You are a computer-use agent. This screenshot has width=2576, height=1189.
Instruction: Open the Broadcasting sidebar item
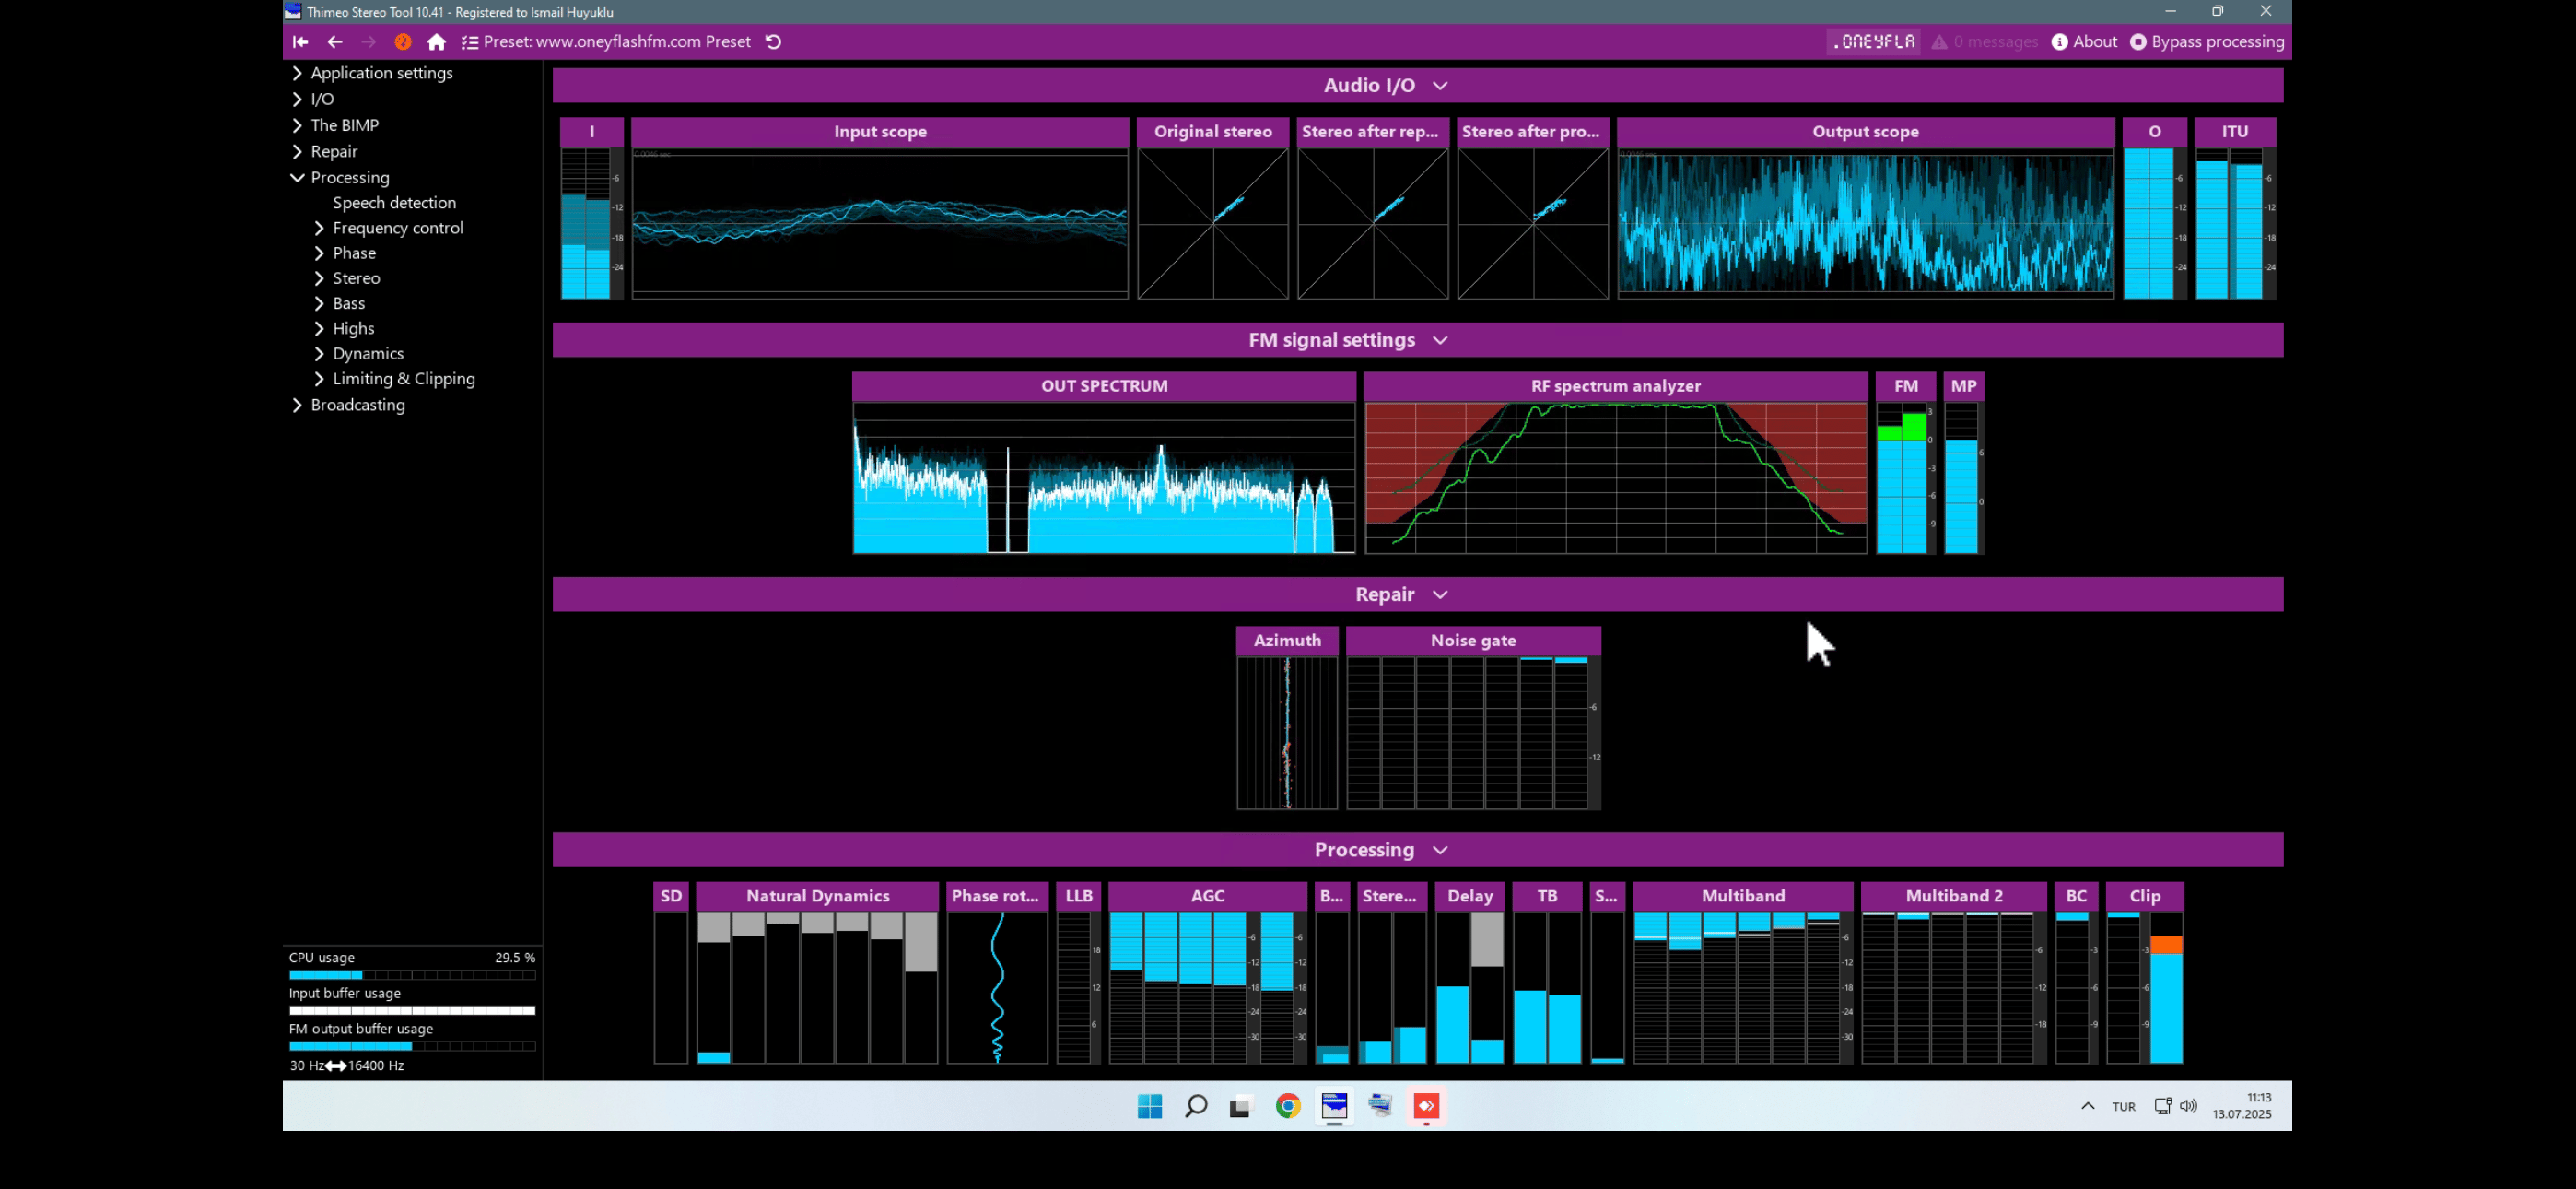(x=357, y=406)
